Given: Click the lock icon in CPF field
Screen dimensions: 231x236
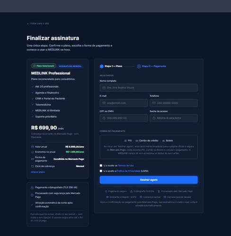Looking at the screenshot, I should (104, 118).
